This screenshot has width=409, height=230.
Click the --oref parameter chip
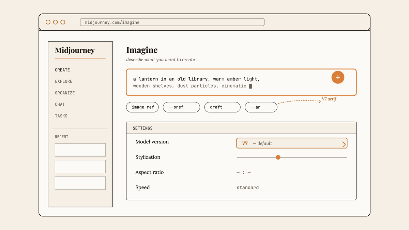181,107
